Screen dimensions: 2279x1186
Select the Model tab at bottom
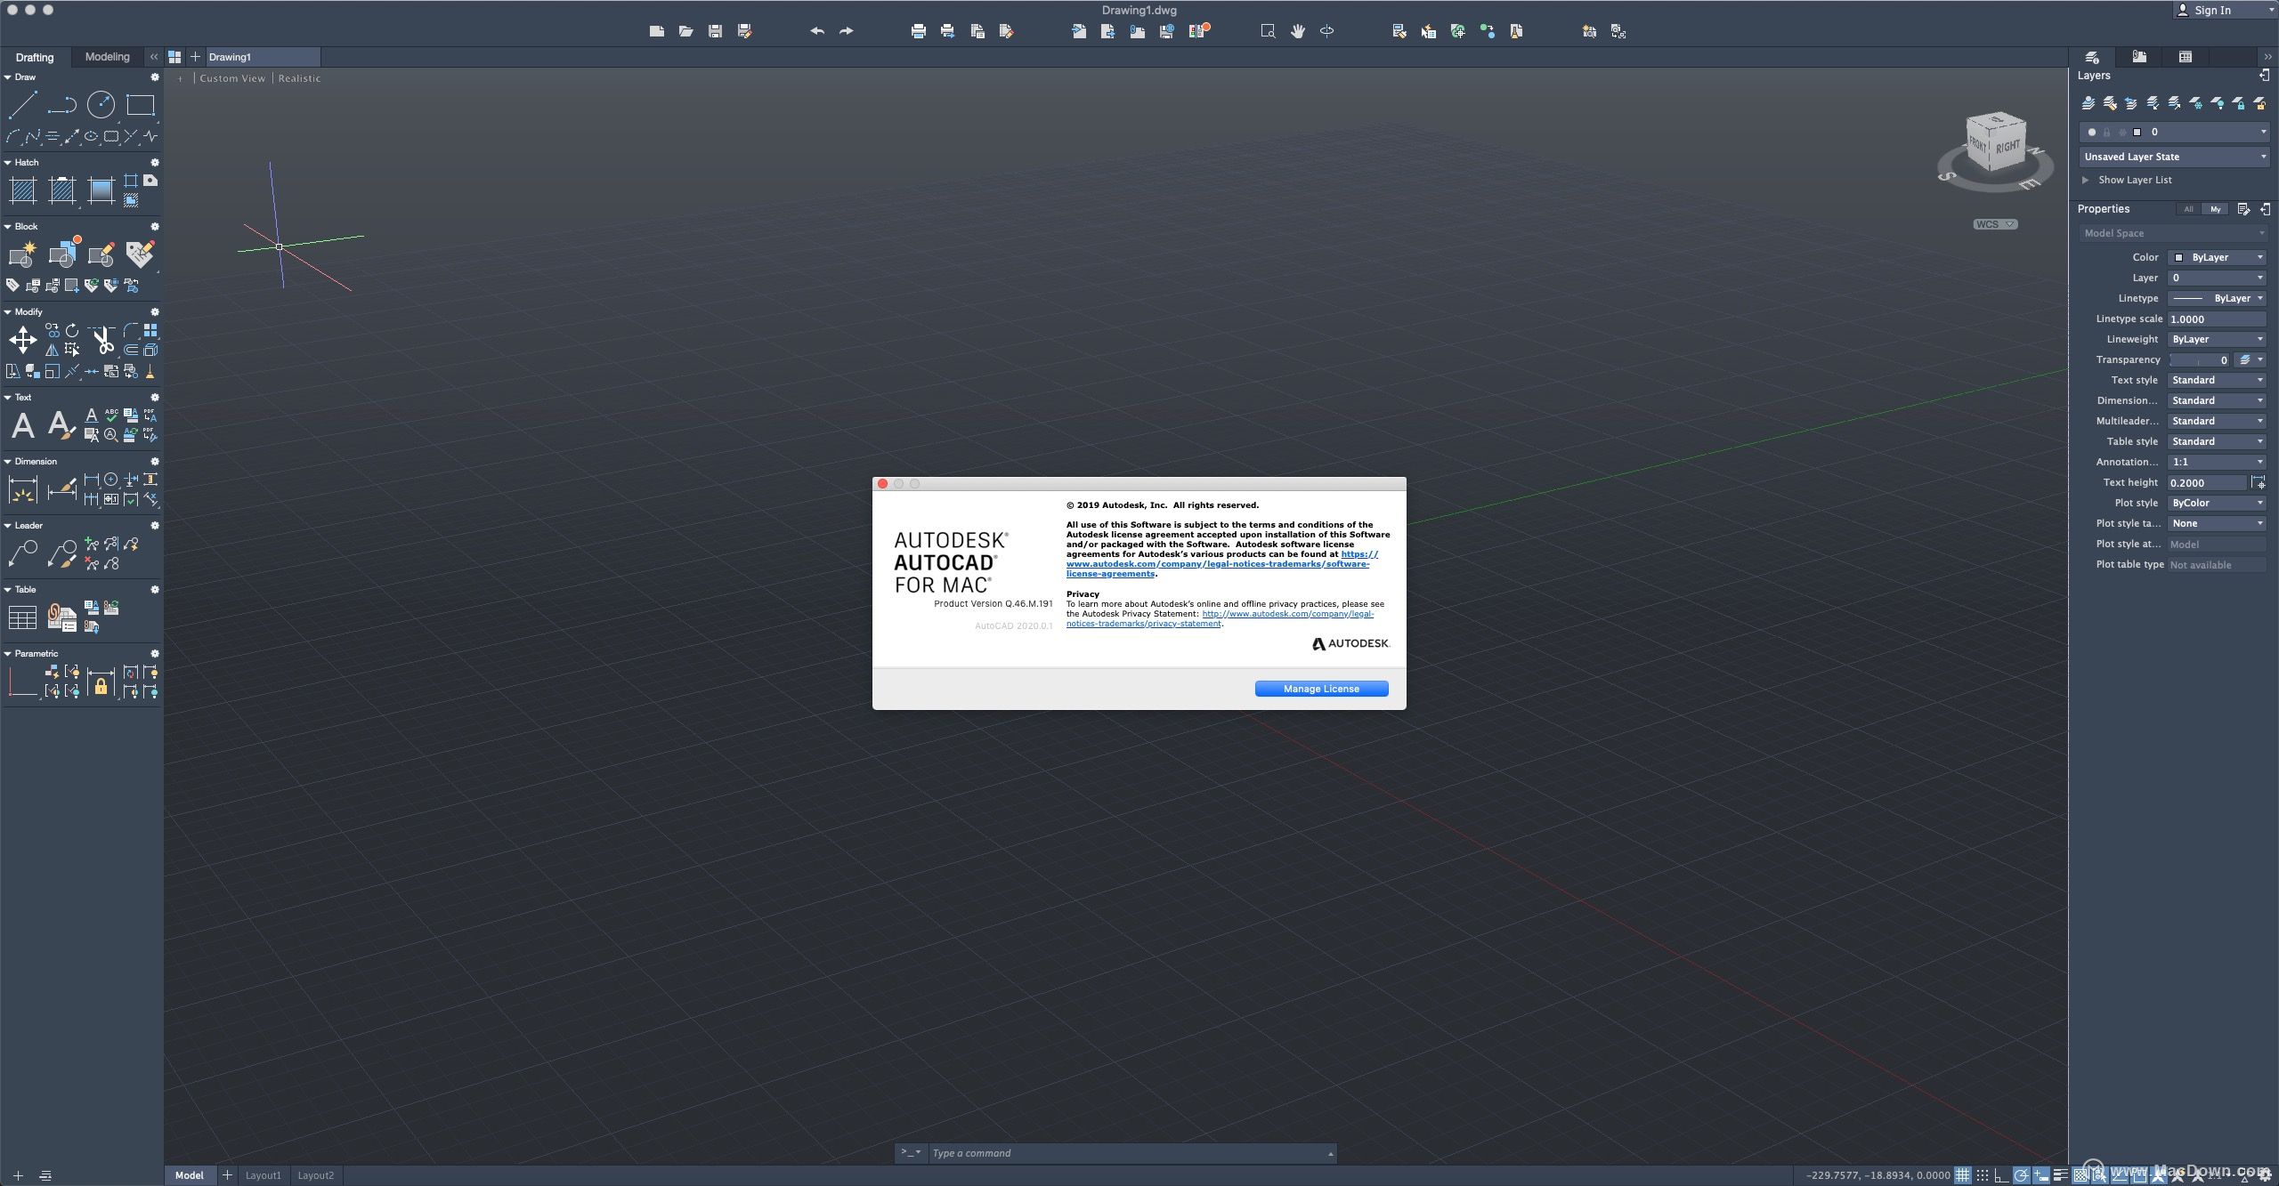(x=189, y=1175)
